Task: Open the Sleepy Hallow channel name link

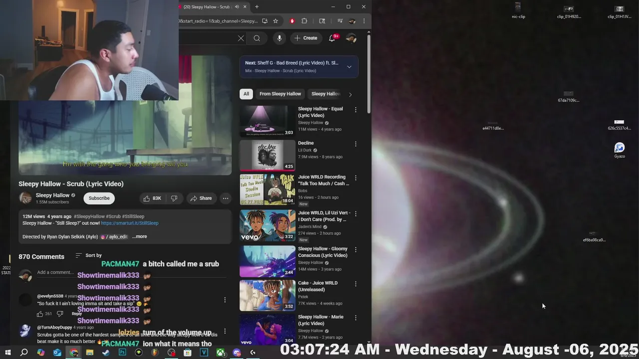Action: [52, 195]
